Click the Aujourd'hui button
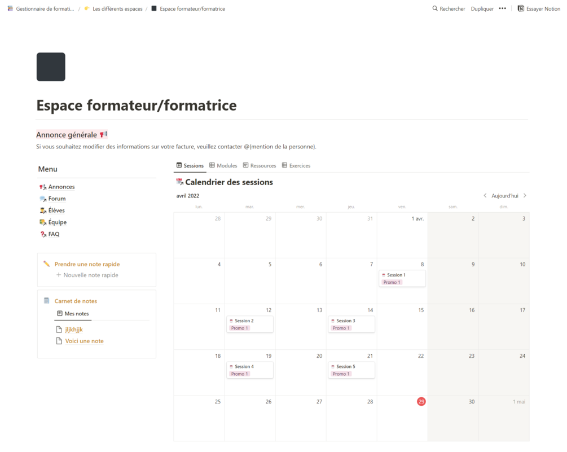 504,196
